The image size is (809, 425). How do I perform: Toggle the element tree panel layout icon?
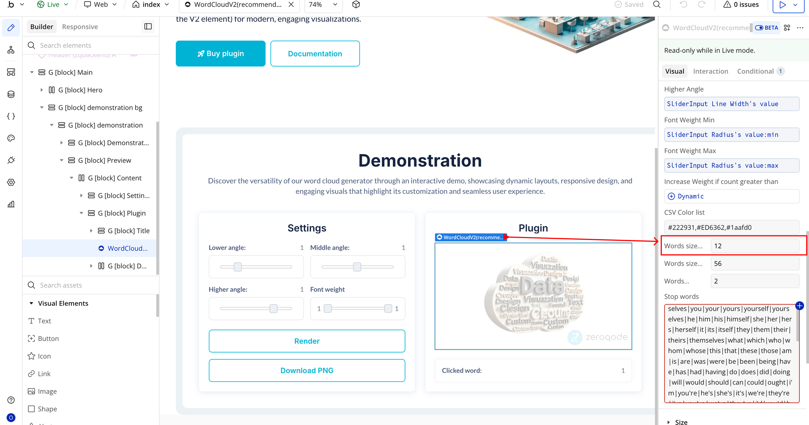point(148,27)
